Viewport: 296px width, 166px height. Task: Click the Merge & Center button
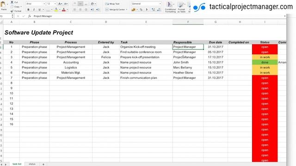tap(115, 9)
